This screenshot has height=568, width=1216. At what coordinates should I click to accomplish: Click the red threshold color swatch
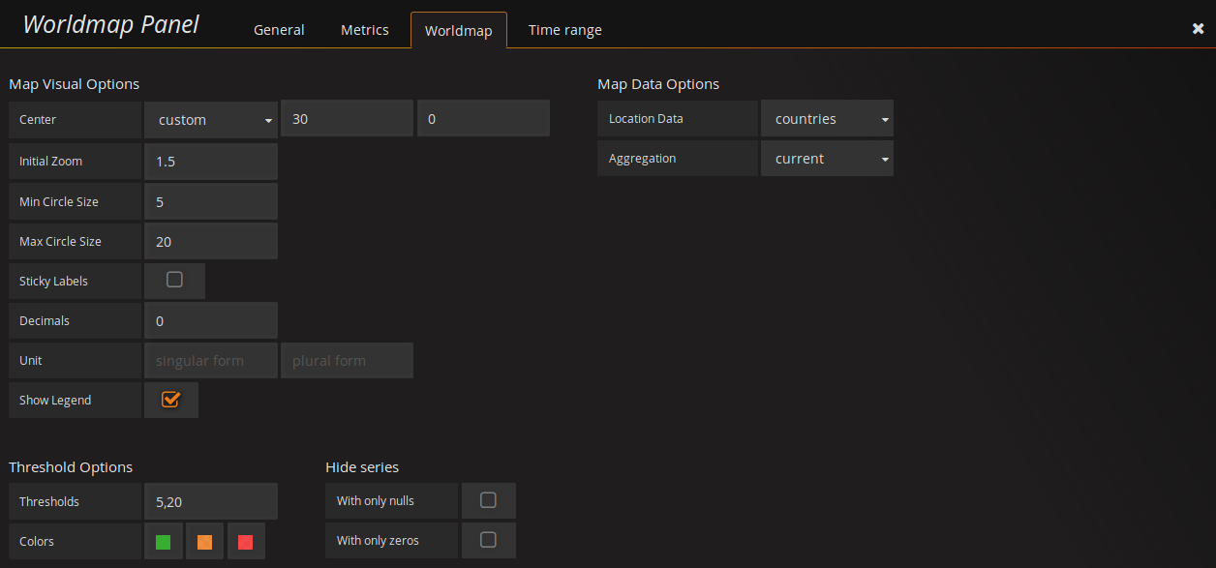click(246, 541)
